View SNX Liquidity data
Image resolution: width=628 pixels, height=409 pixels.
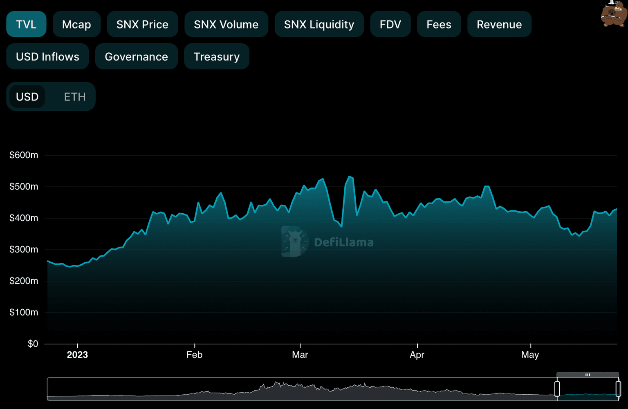click(319, 24)
